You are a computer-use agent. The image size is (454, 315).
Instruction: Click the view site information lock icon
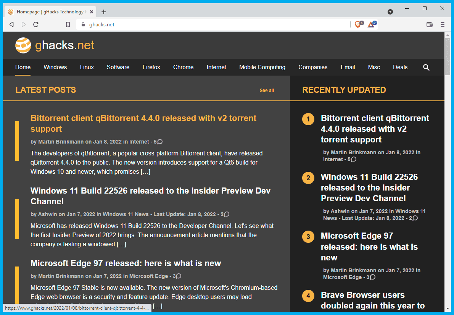(83, 24)
